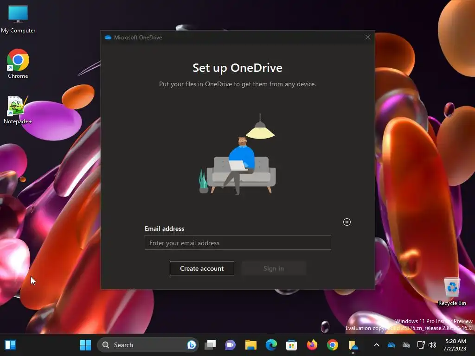Open the clock and date flyout
The width and height of the screenshot is (475, 356).
[x=455, y=345]
